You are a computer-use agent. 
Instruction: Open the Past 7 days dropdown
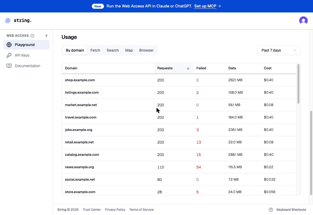279,50
